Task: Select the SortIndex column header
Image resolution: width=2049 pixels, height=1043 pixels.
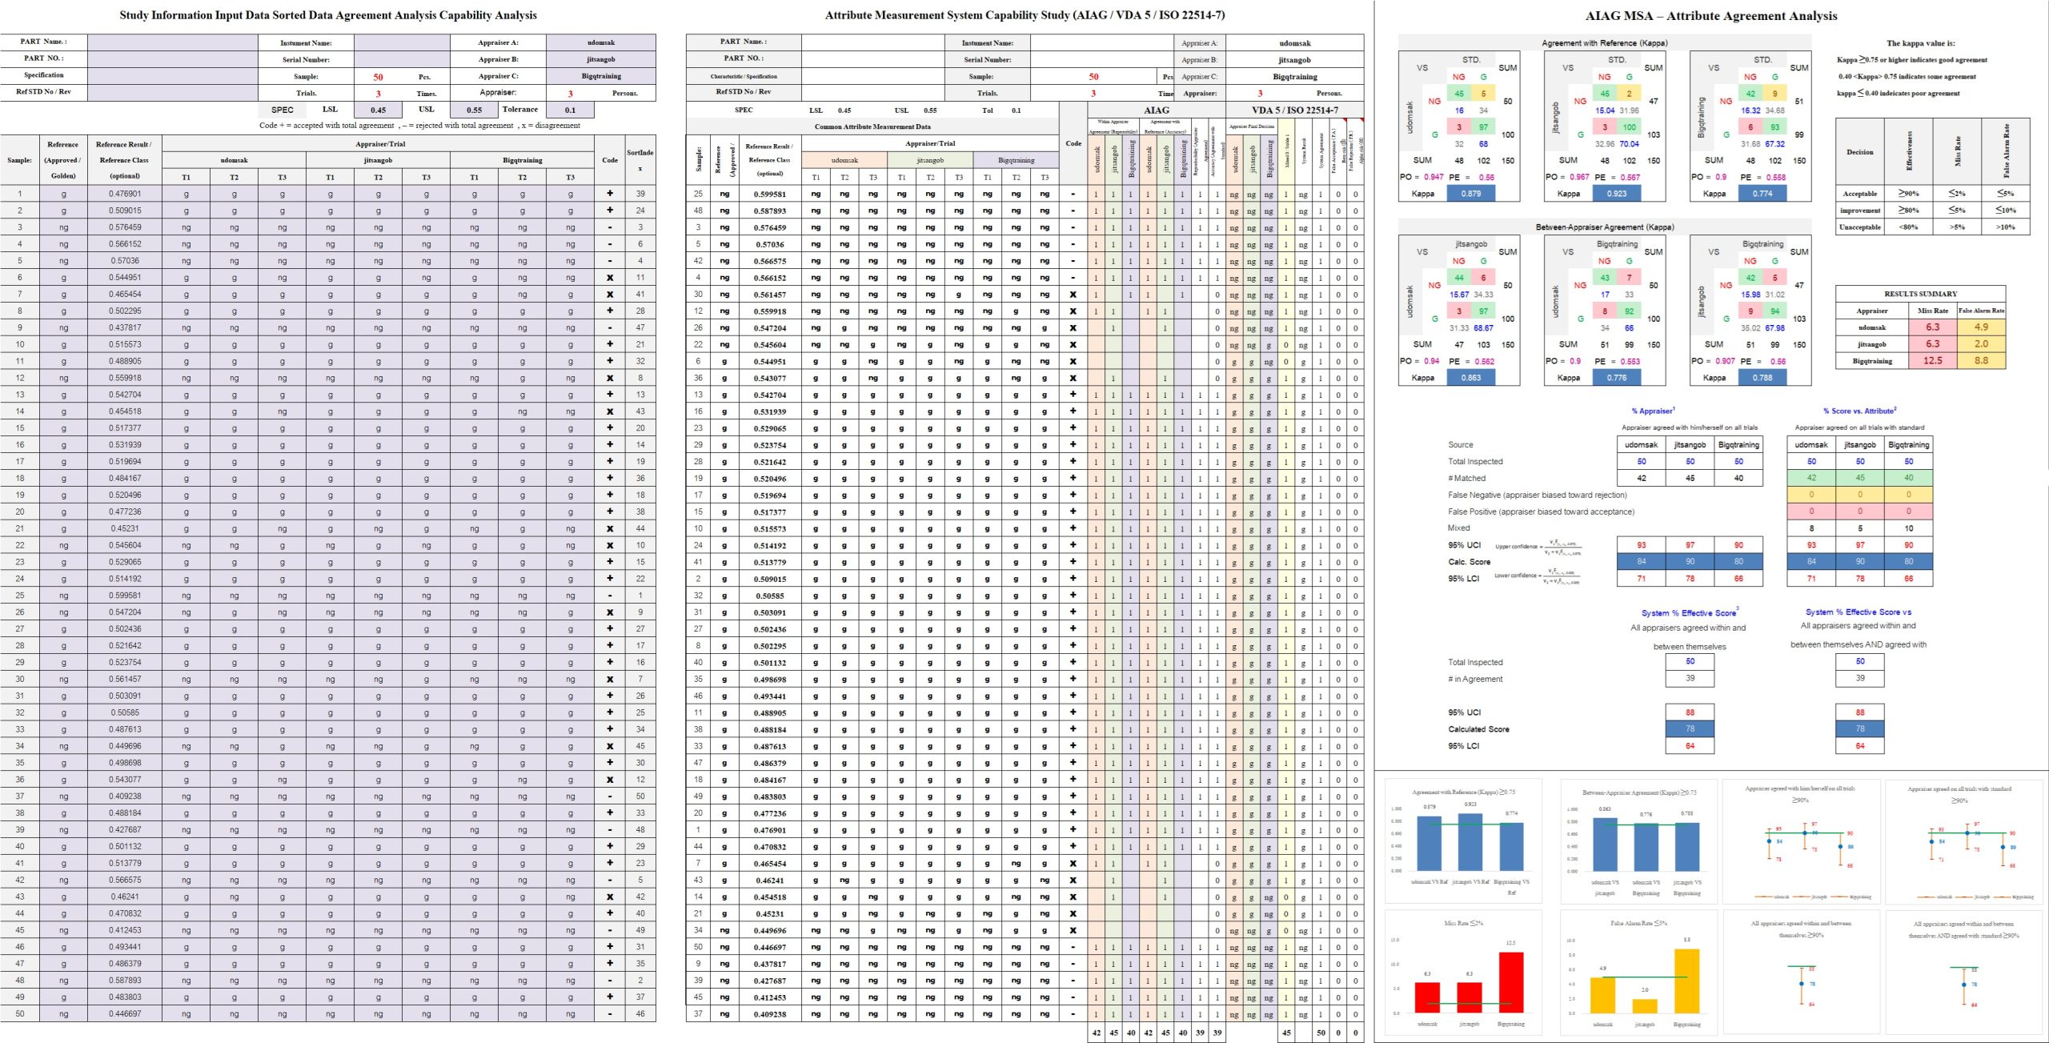Action: [x=640, y=160]
